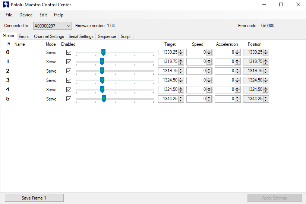Open the Device menu
Viewport: 306px width, 204px height.
tap(26, 15)
